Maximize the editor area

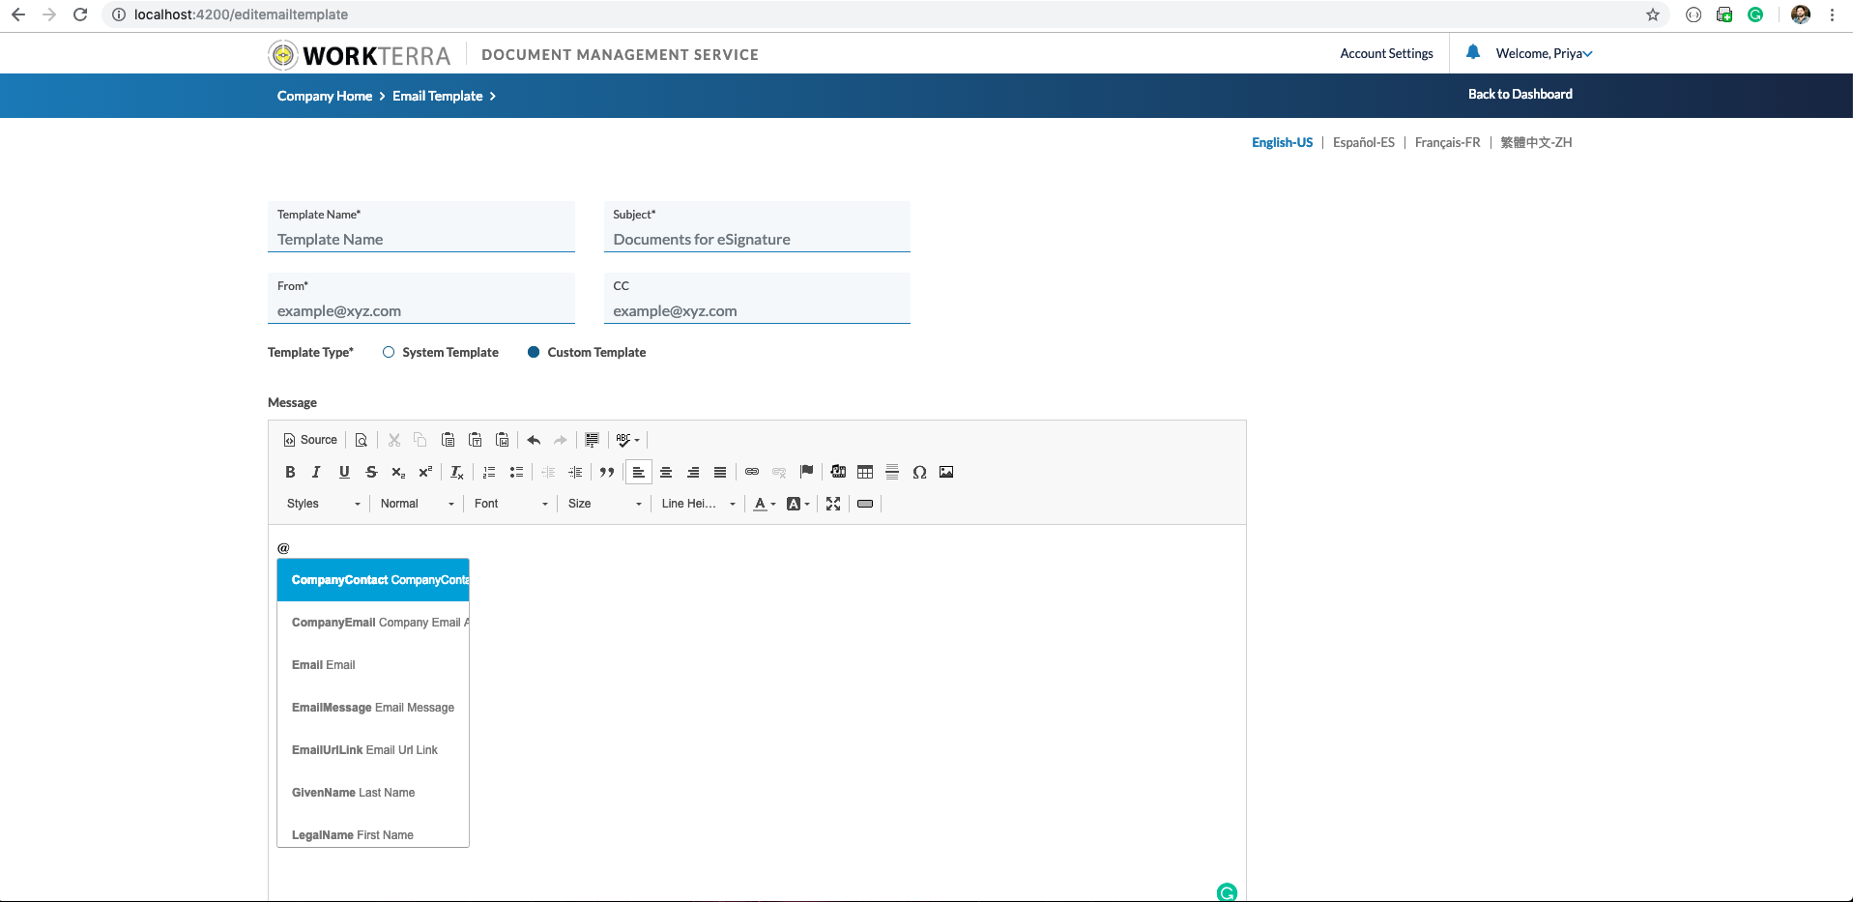pyautogui.click(x=833, y=504)
